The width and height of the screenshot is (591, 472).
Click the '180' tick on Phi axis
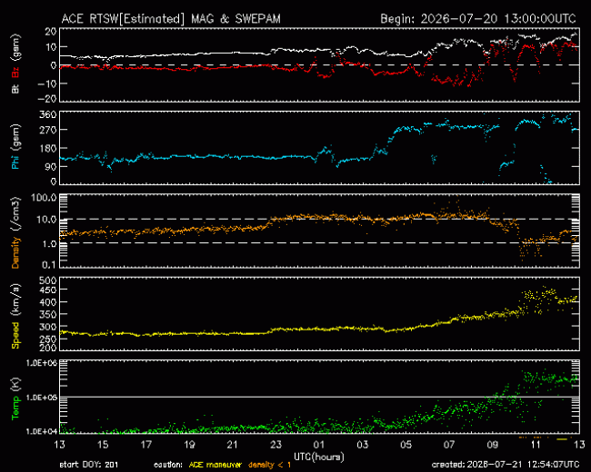(x=48, y=148)
